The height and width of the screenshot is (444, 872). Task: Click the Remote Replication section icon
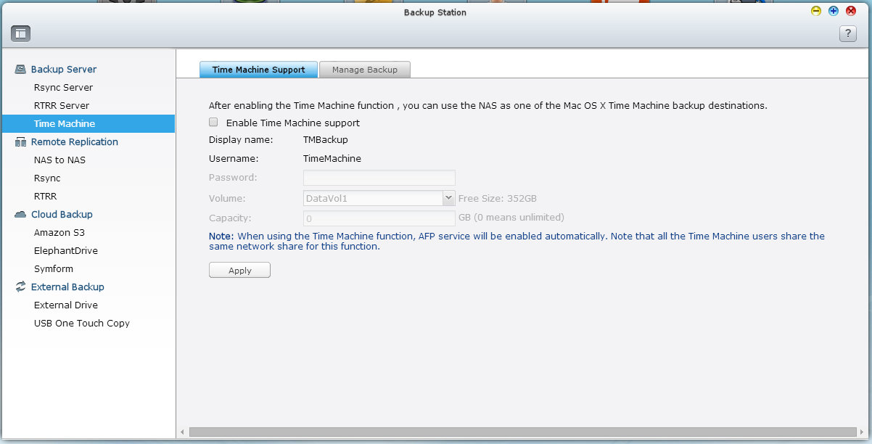pyautogui.click(x=20, y=142)
